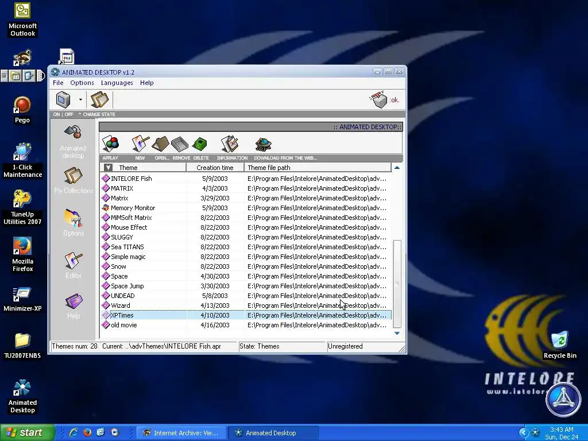Select the old movie theme
The image size is (588, 441).
click(246, 325)
